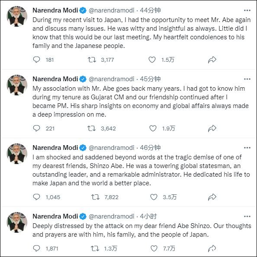Reply to the tweet with 181 replies
Image resolution: width=257 pixels, height=257 pixels.
(36, 60)
